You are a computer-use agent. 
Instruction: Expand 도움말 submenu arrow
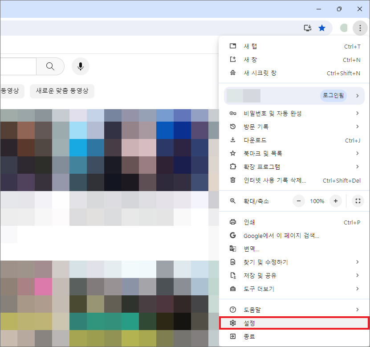click(x=357, y=310)
